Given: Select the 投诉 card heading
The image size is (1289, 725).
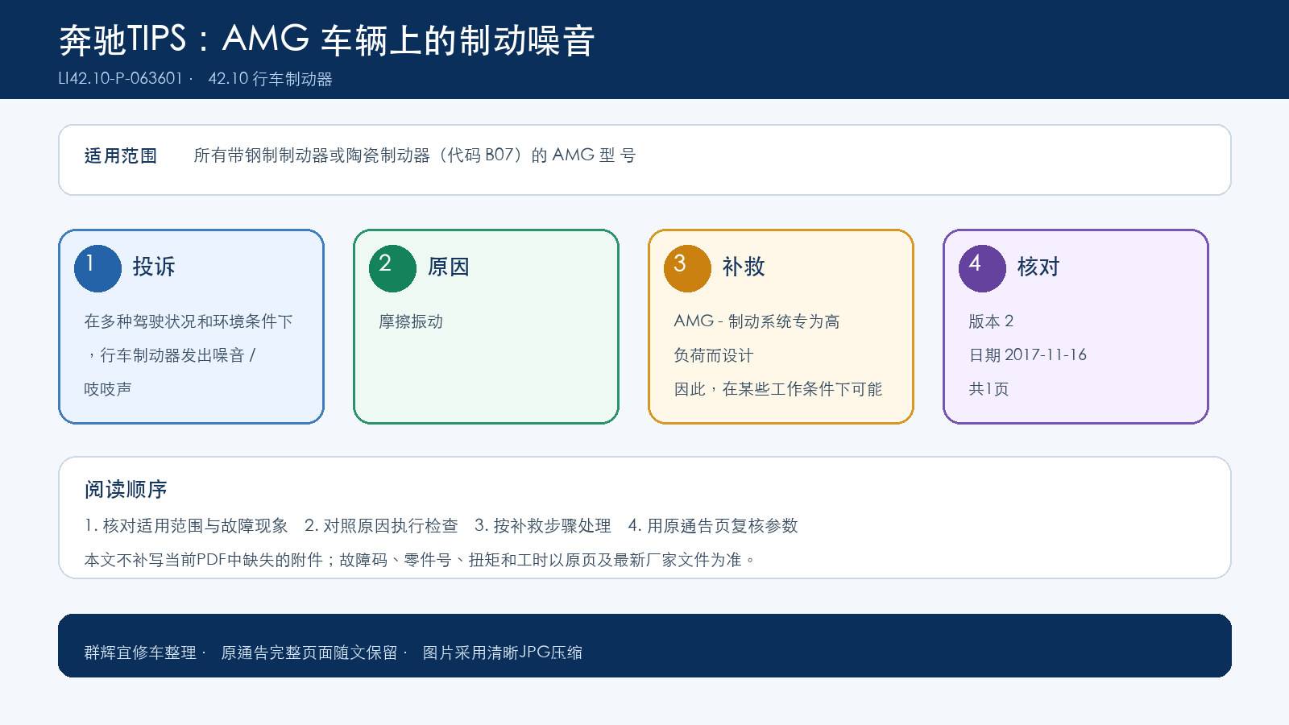Looking at the screenshot, I should [154, 267].
